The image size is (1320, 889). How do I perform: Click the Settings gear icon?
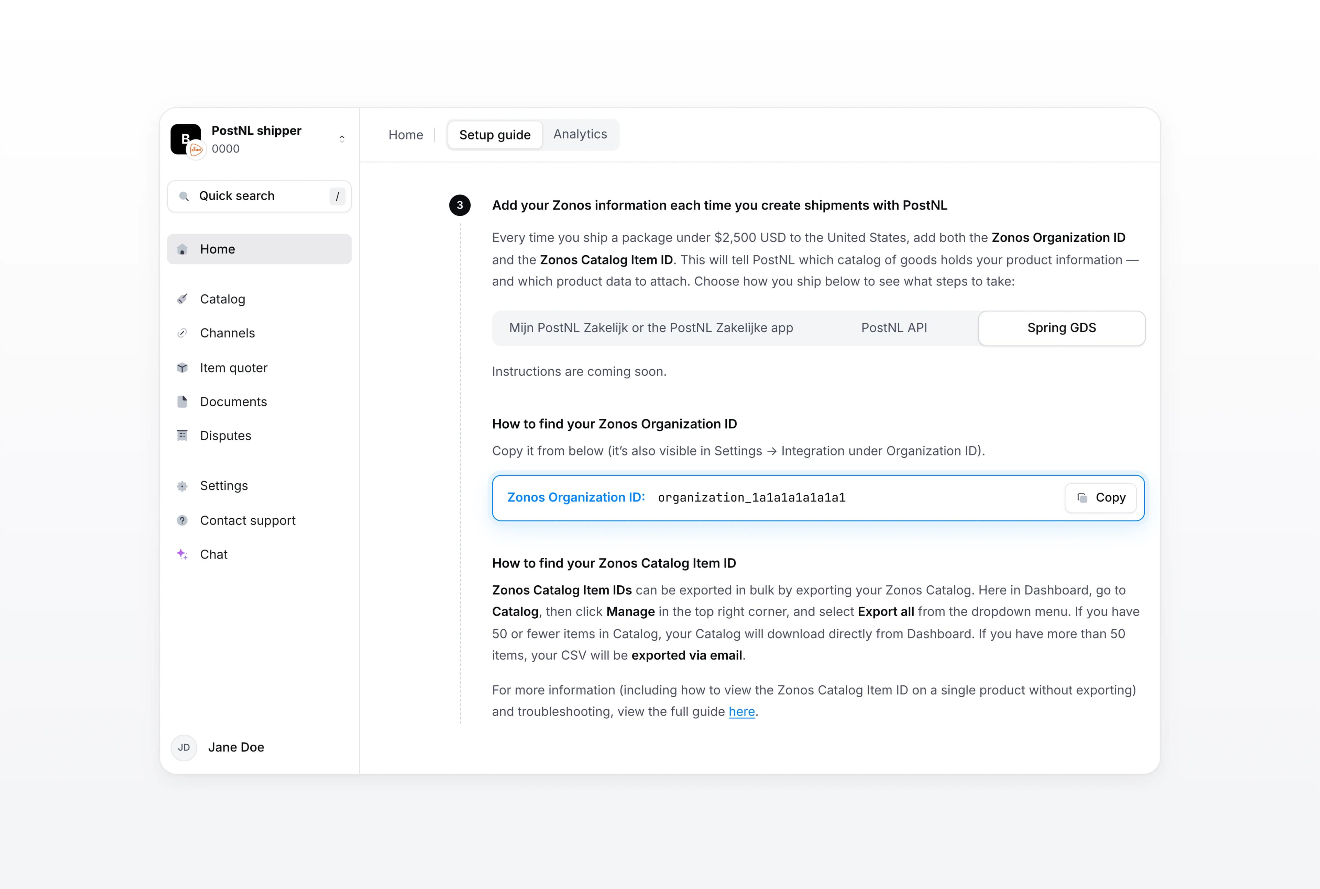pos(182,486)
